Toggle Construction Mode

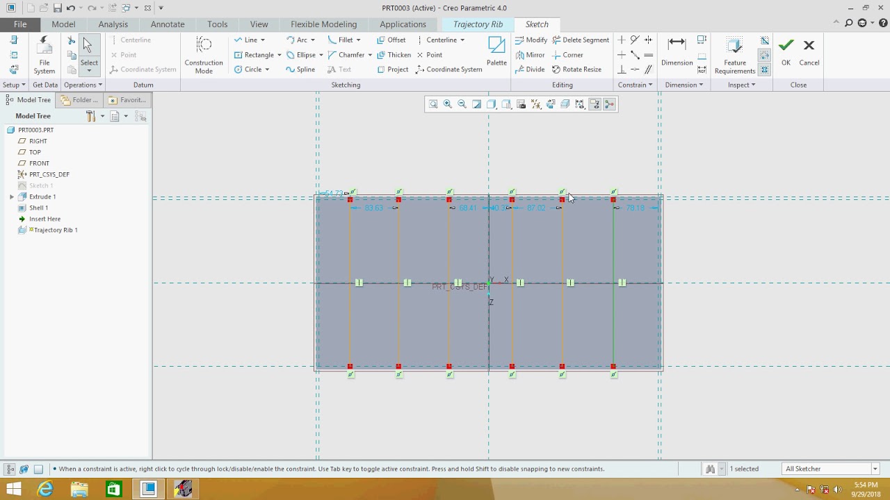204,56
